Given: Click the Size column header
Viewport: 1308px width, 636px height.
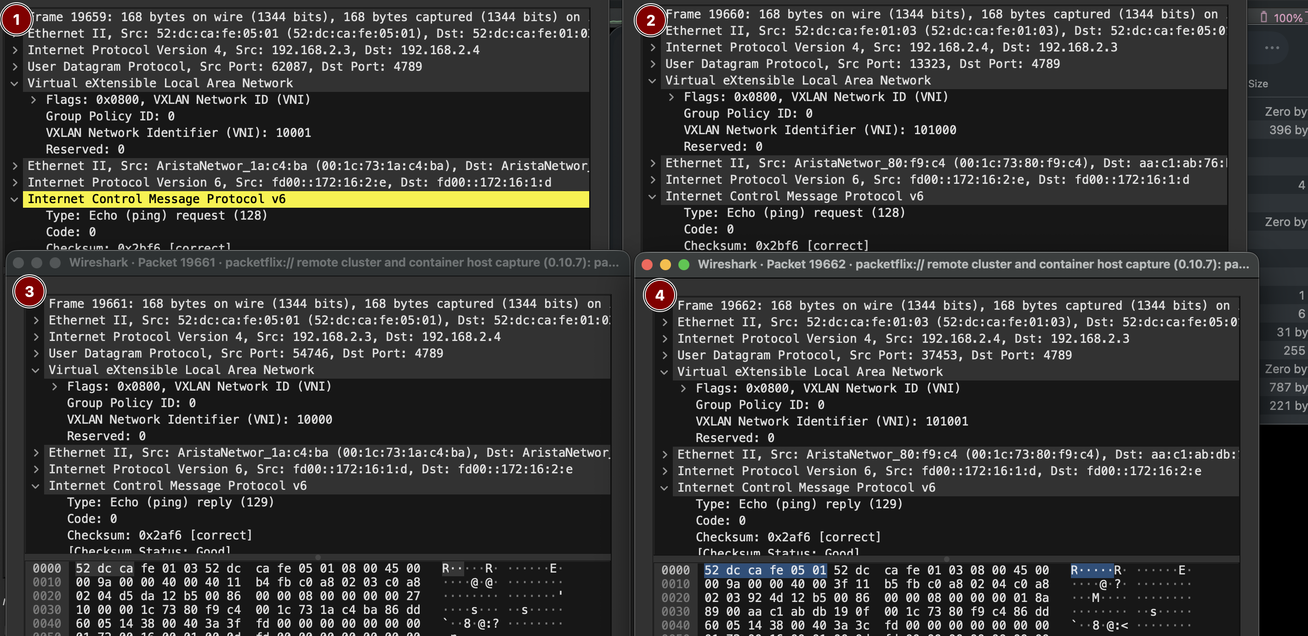Looking at the screenshot, I should tap(1258, 84).
